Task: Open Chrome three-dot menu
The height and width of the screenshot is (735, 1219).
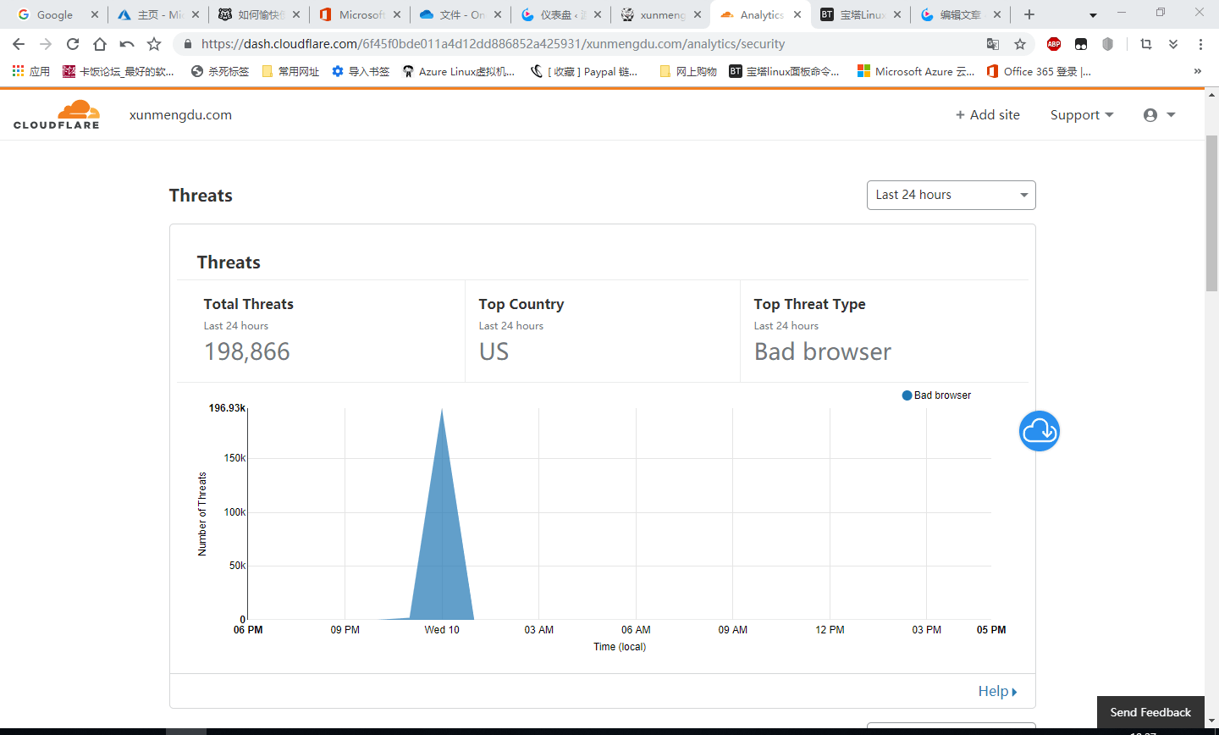Action: tap(1200, 44)
